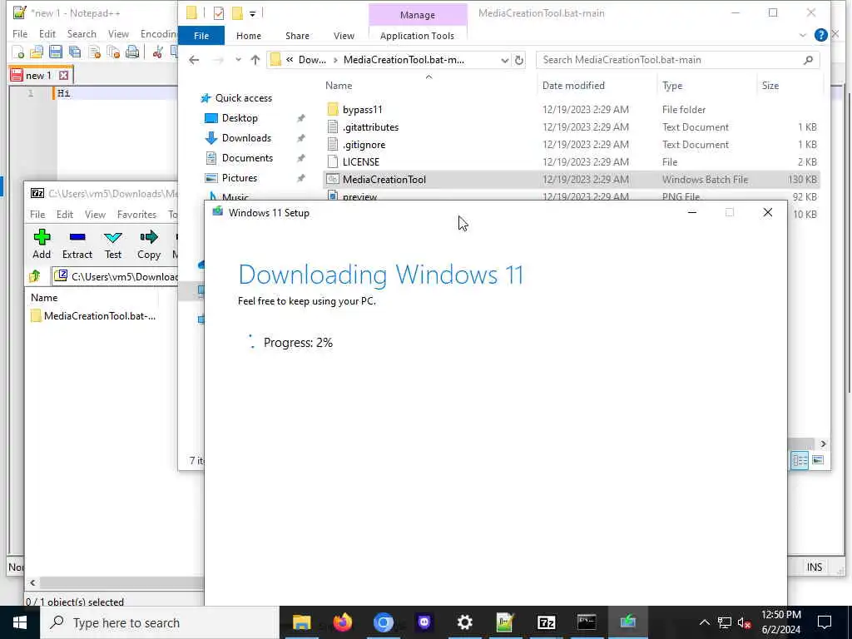The width and height of the screenshot is (852, 639).
Task: Sort Explorer files by Type column
Action: point(672,86)
